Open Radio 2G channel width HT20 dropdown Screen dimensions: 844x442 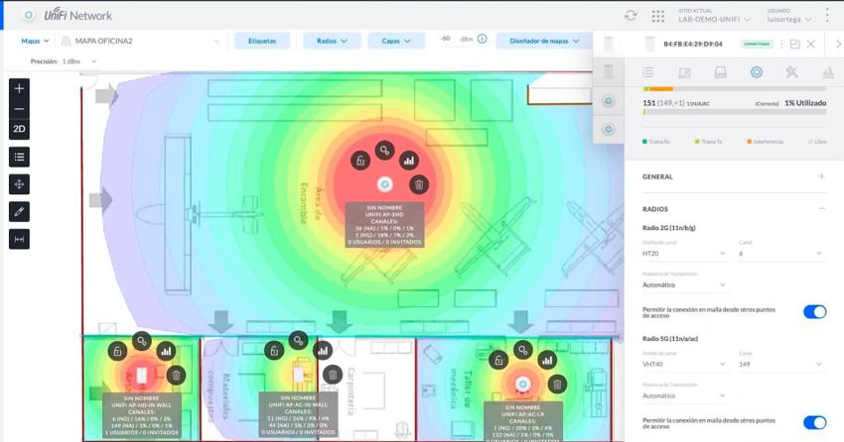[684, 254]
